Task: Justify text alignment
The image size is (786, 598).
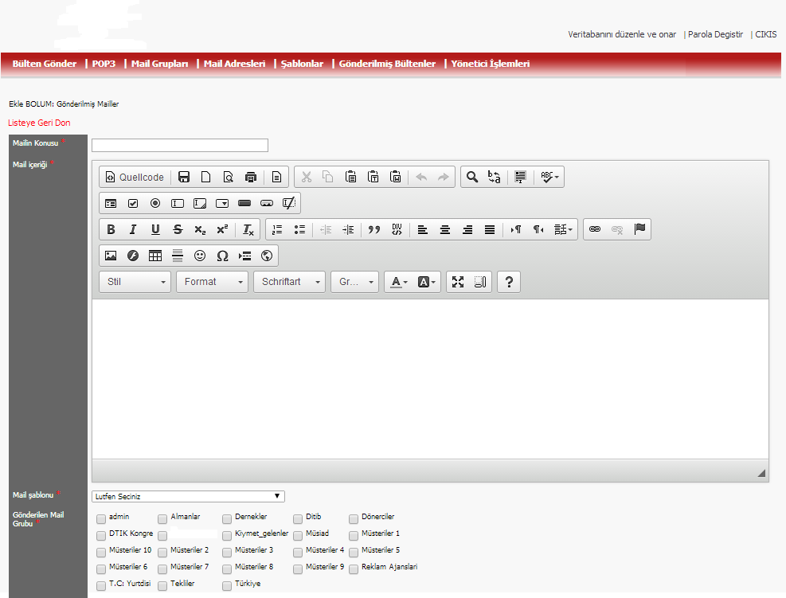Action: [490, 229]
